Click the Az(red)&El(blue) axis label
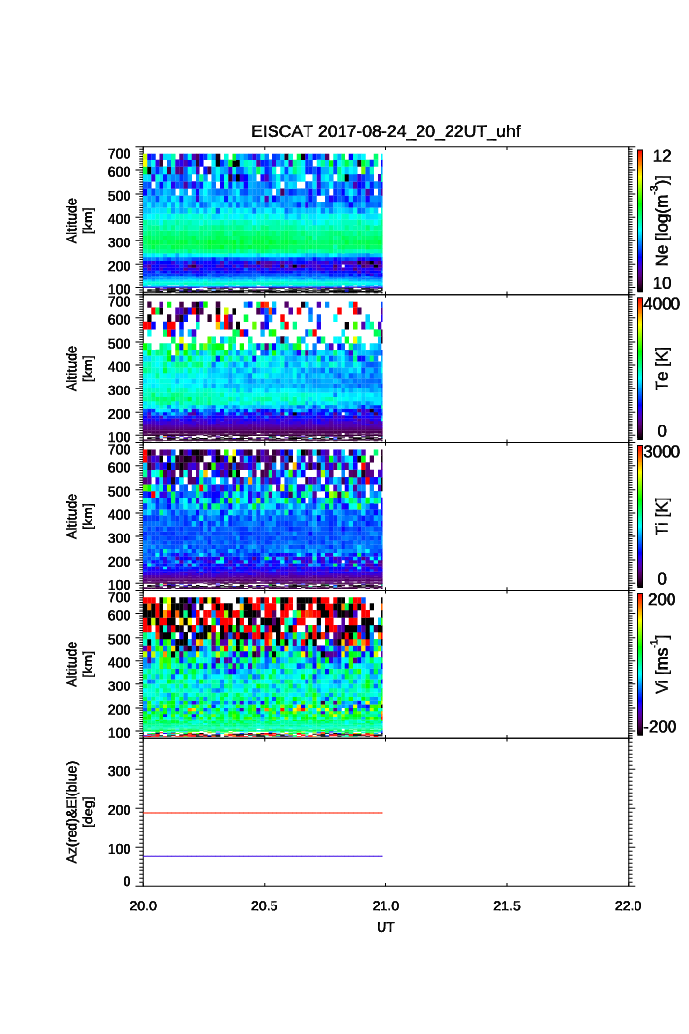The image size is (689, 1034). [x=80, y=811]
